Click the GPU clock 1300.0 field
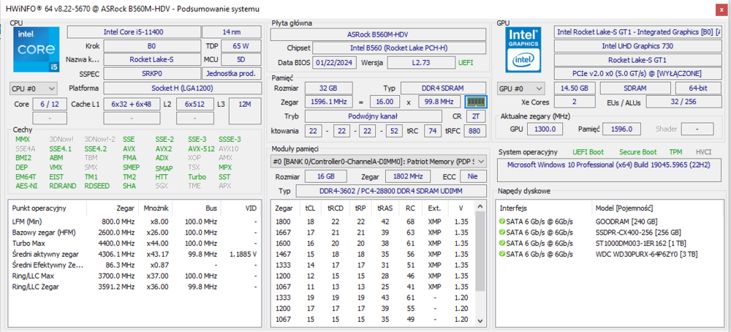 coord(545,129)
